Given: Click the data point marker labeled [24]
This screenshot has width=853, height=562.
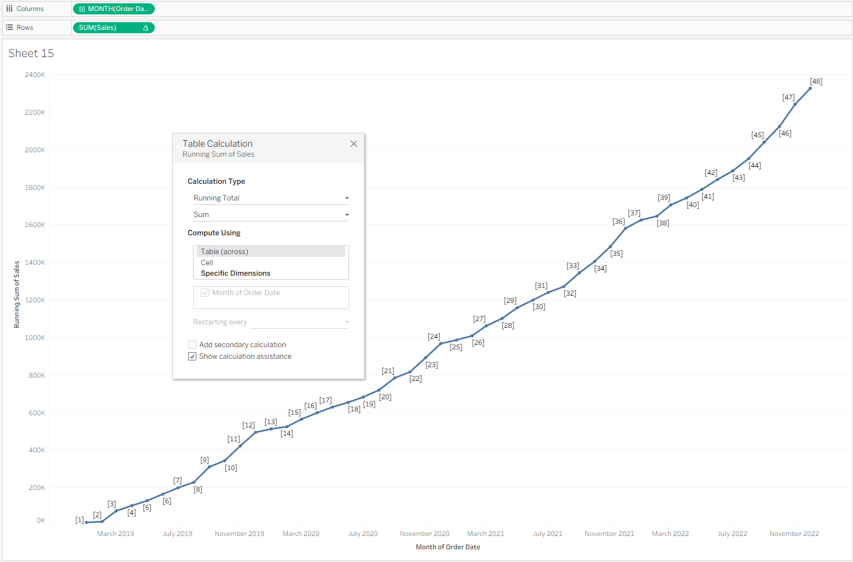Looking at the screenshot, I should [440, 344].
